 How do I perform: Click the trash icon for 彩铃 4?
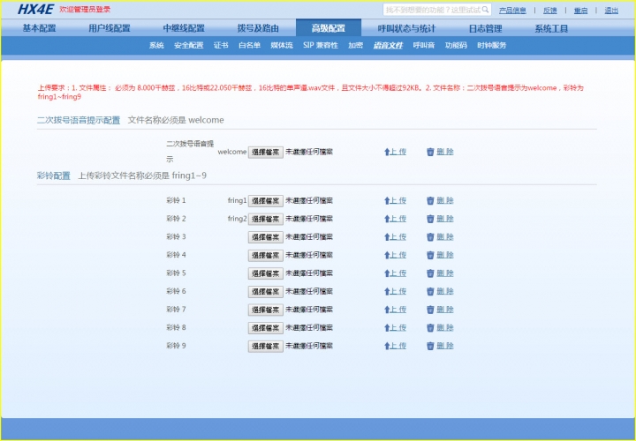tap(430, 255)
